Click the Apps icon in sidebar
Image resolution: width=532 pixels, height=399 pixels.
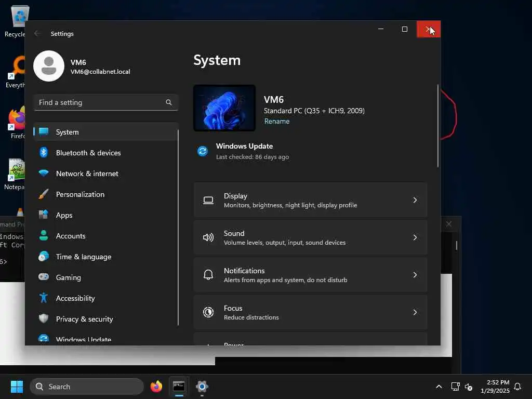(x=44, y=215)
